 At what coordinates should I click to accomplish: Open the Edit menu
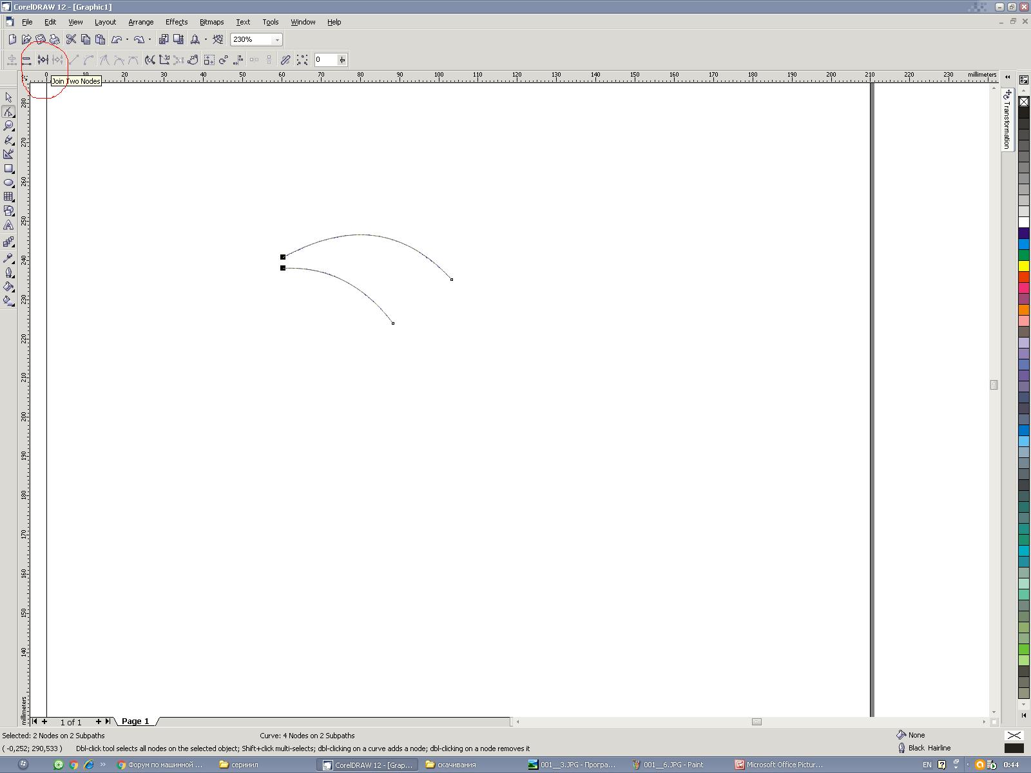coord(50,22)
